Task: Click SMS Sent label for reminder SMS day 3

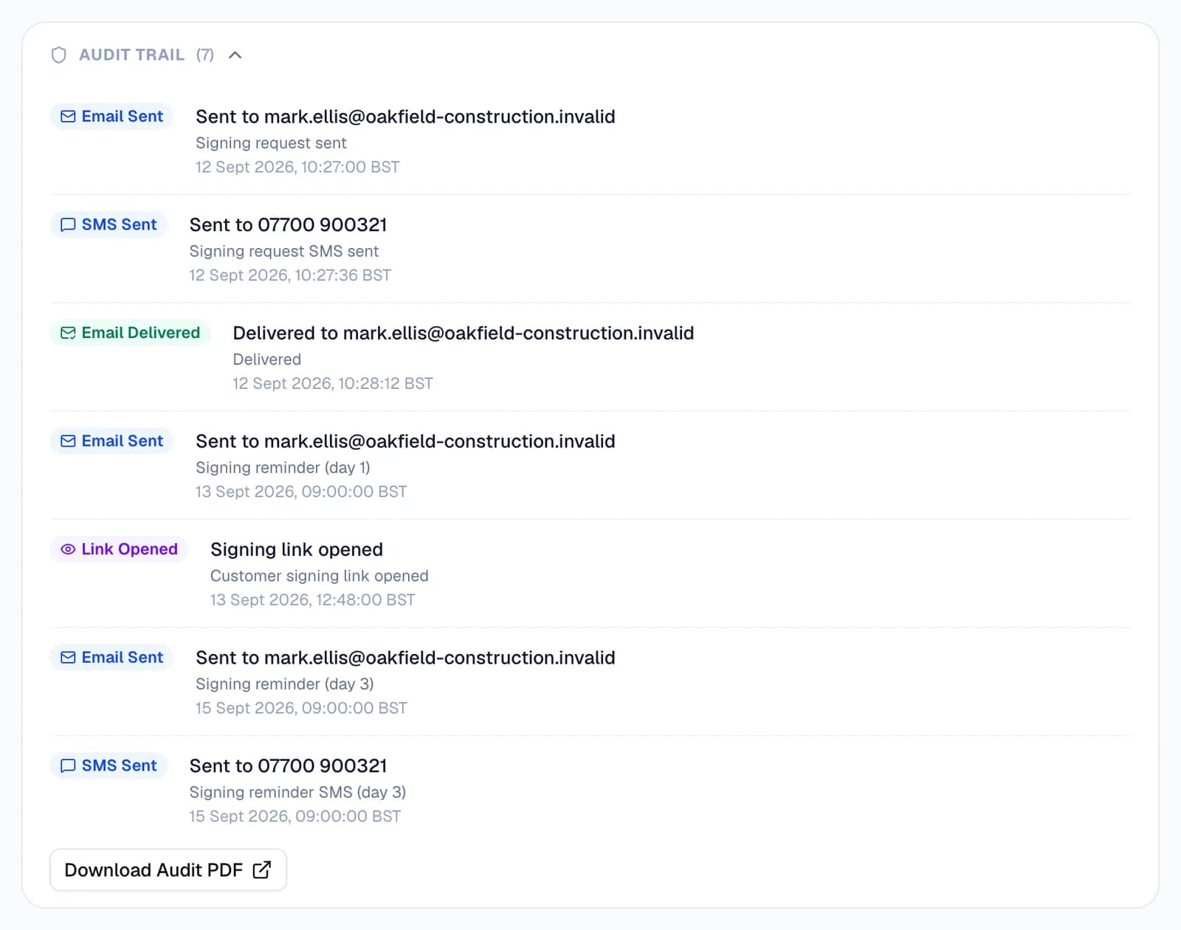Action: point(120,766)
